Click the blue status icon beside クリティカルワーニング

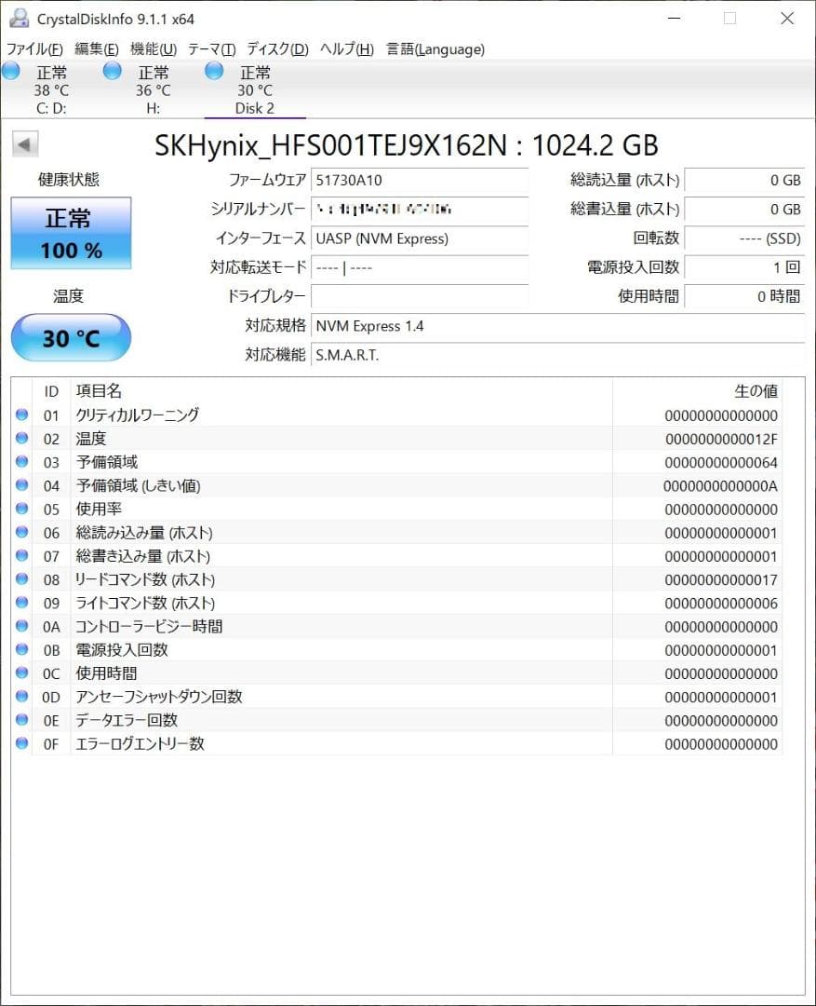pyautogui.click(x=21, y=415)
